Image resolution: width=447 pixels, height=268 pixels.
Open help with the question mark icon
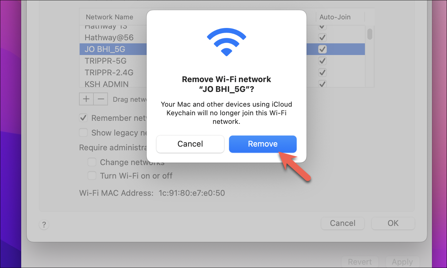pos(44,225)
